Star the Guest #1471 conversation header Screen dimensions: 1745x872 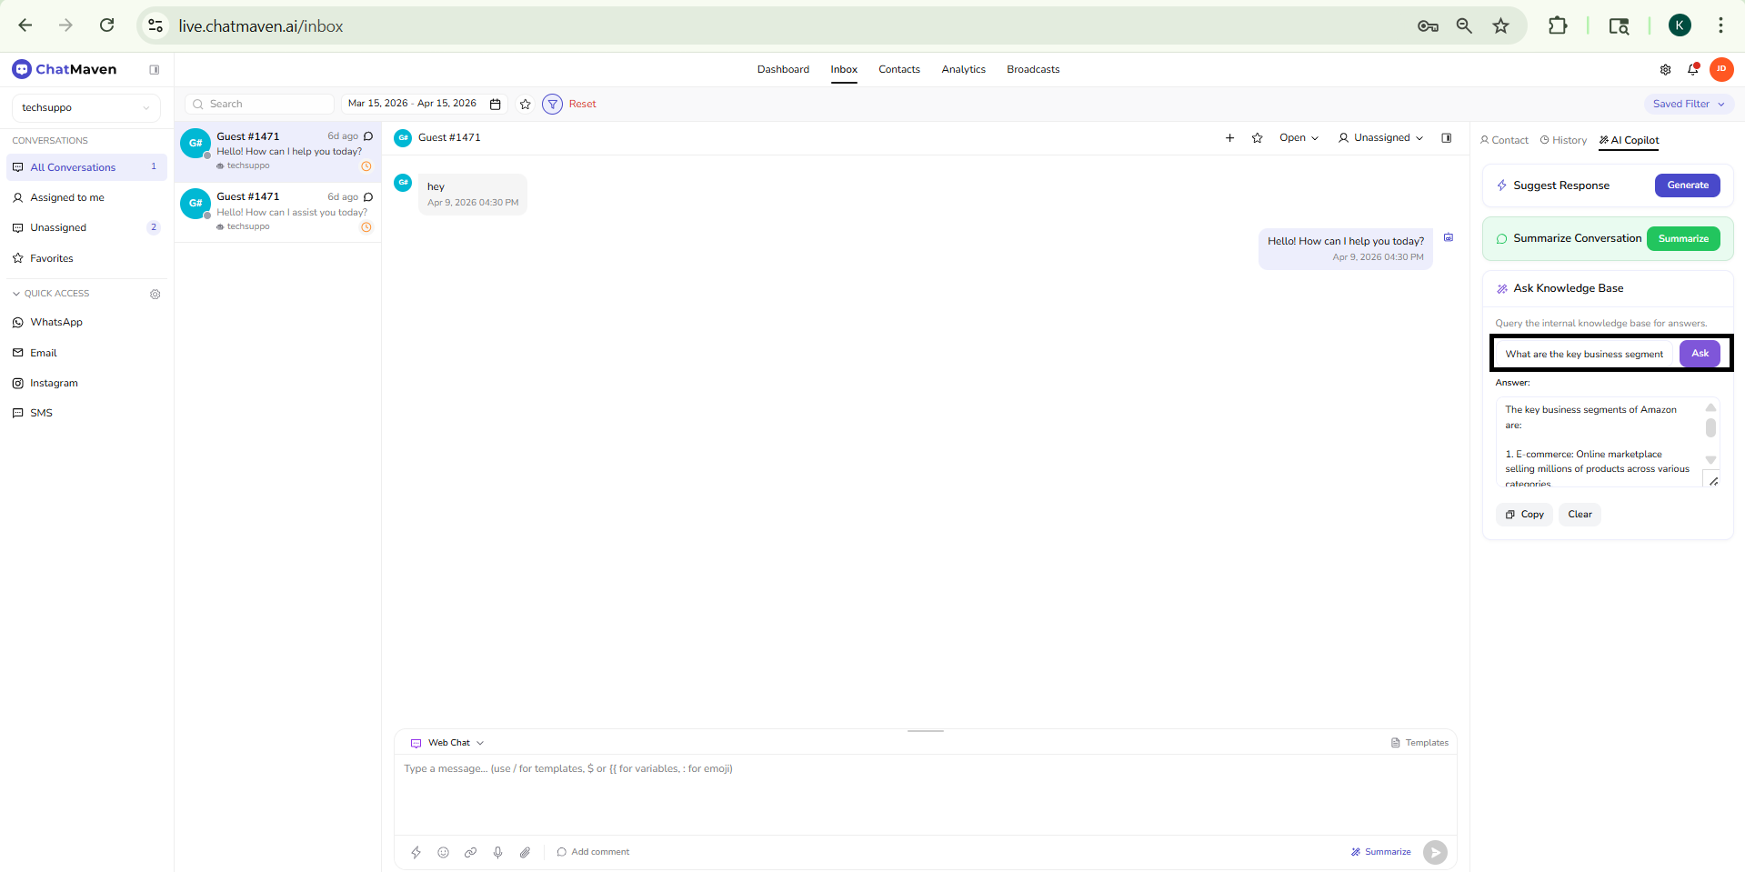(x=1257, y=138)
